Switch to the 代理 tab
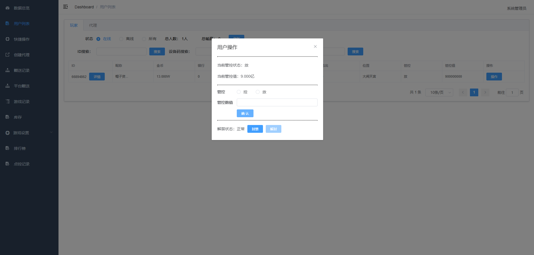 tap(93, 25)
